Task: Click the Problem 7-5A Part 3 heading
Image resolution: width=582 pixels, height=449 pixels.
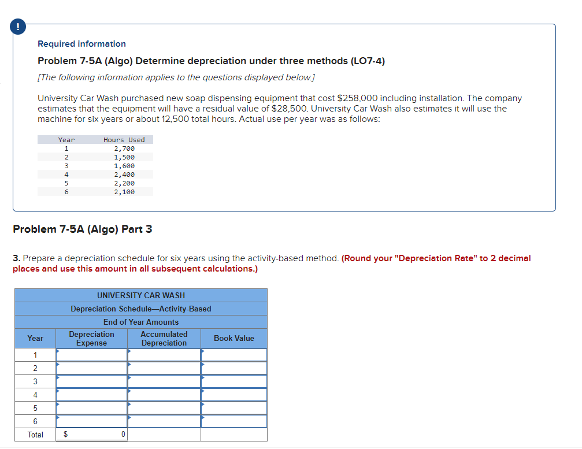Action: (81, 229)
